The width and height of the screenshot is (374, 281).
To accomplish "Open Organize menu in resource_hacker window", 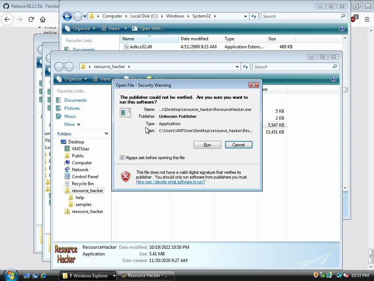I will tap(73, 79).
